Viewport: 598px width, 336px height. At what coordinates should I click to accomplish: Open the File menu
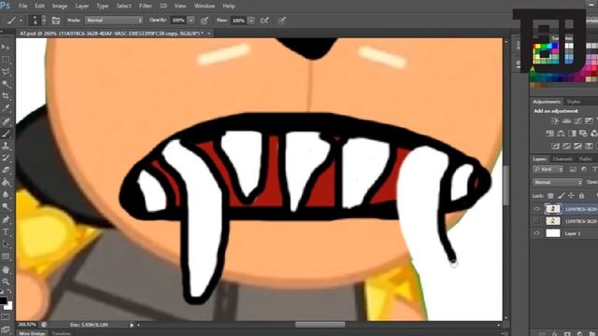(x=22, y=6)
